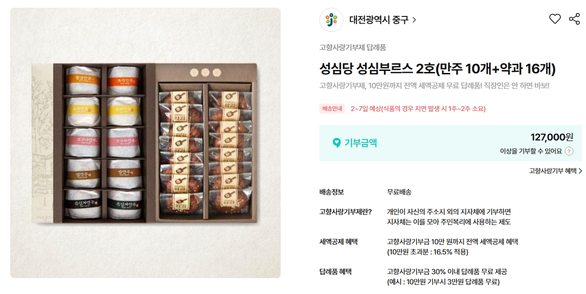This screenshot has width=586, height=294.
Task: Click the 고향사랑기부제 답례품 category label
Action: [x=353, y=47]
